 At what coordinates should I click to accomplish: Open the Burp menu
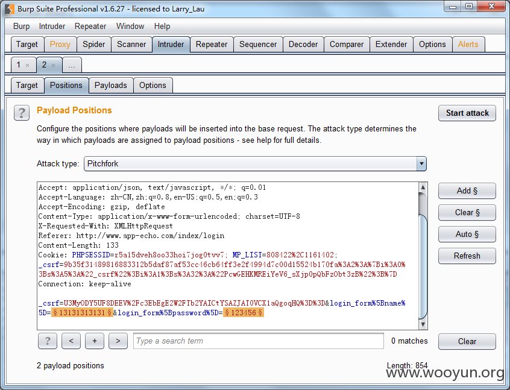22,26
